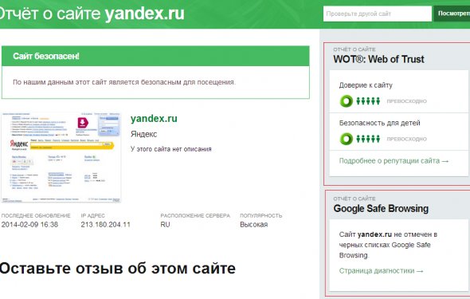This screenshot has width=470, height=299.
Task: Open 'Подробнее о репутации сайта' link
Action: tap(394, 161)
